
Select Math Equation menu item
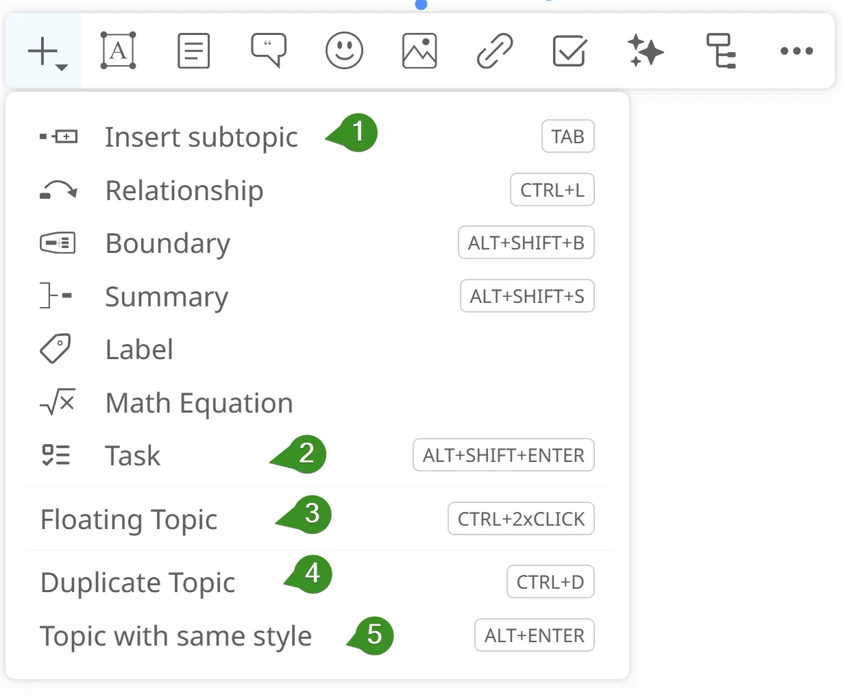pos(199,403)
